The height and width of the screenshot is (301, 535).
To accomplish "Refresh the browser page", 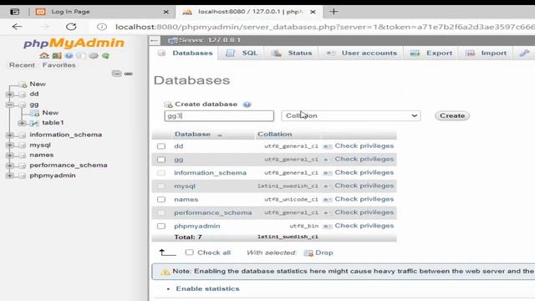I will point(71,27).
